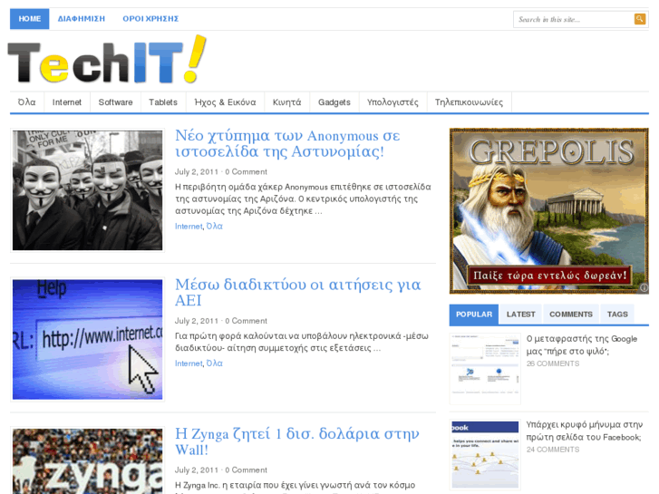This screenshot has width=659, height=494.
Task: Click the Zynga article thumbnail
Action: pos(87,460)
